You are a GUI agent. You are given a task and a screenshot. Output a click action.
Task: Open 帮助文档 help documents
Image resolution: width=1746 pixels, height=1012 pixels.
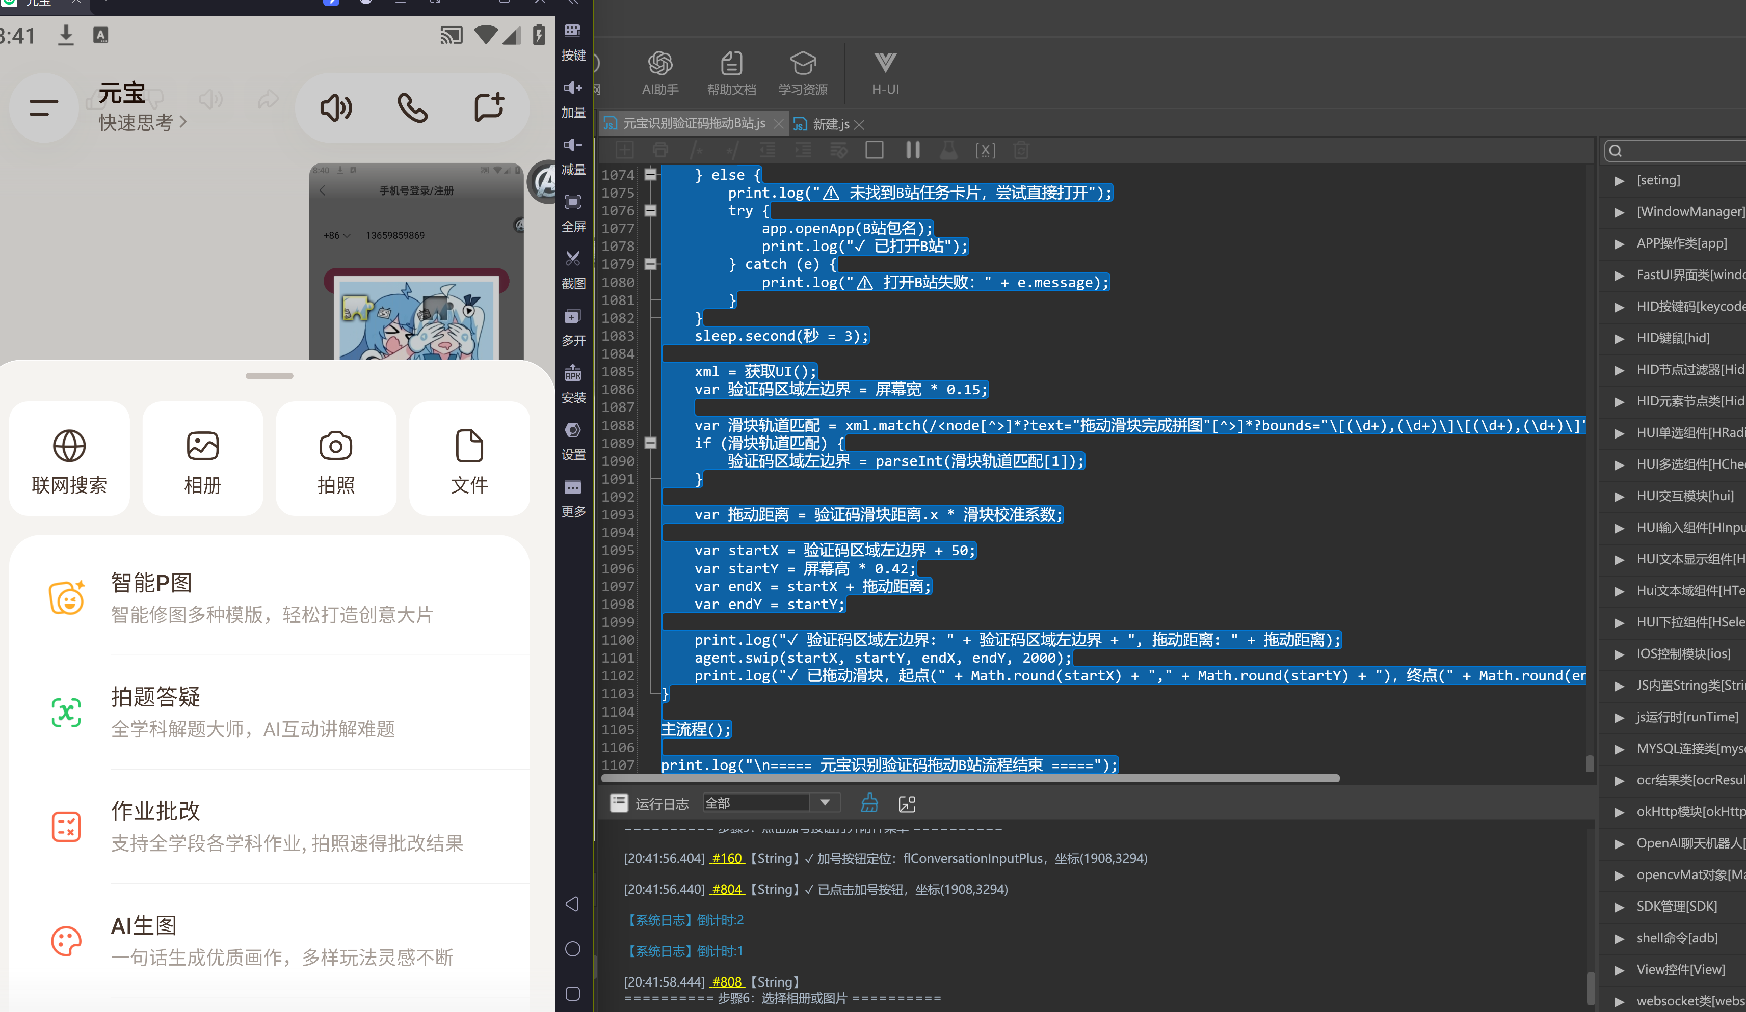click(x=731, y=72)
